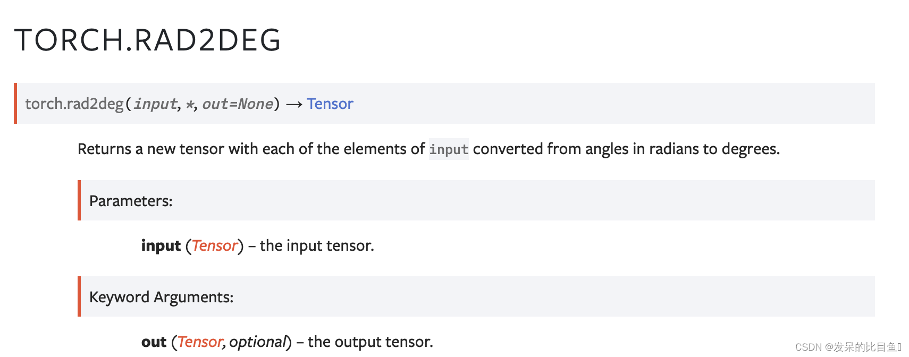Click the inline code word input
The height and width of the screenshot is (357, 909).
449,149
